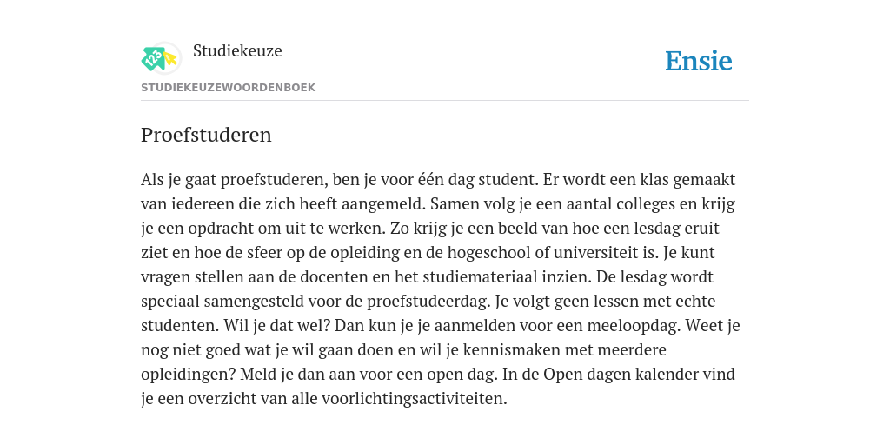Click the Studiekeuze123 logo icon
This screenshot has width=890, height=445.
[161, 58]
